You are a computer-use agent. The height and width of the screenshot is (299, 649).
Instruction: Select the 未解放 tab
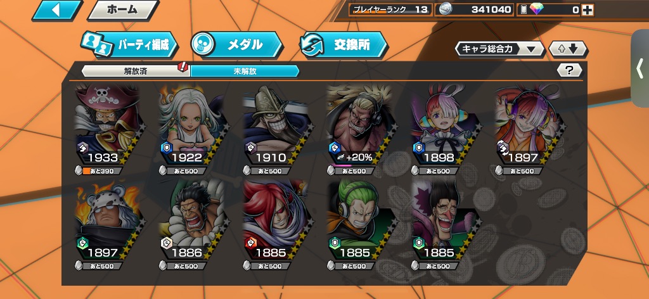(245, 71)
